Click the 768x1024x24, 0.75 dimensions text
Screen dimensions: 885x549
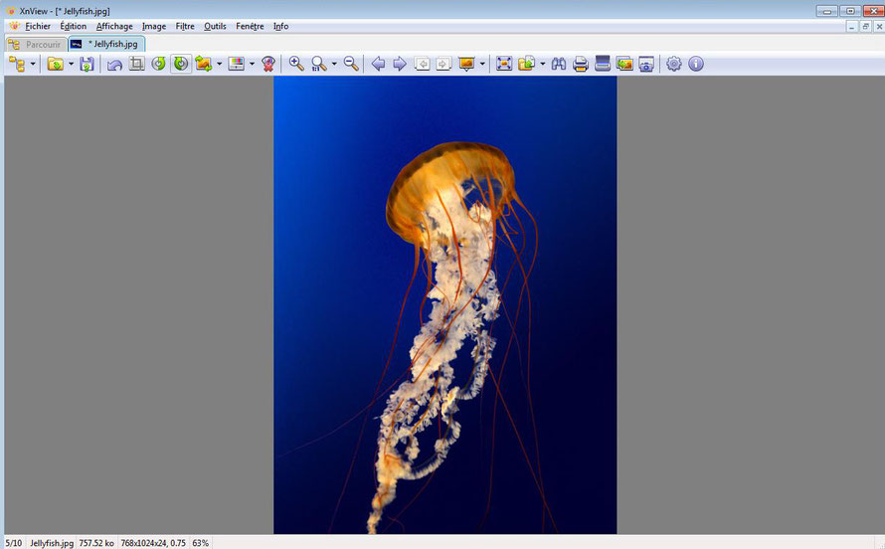tap(153, 543)
